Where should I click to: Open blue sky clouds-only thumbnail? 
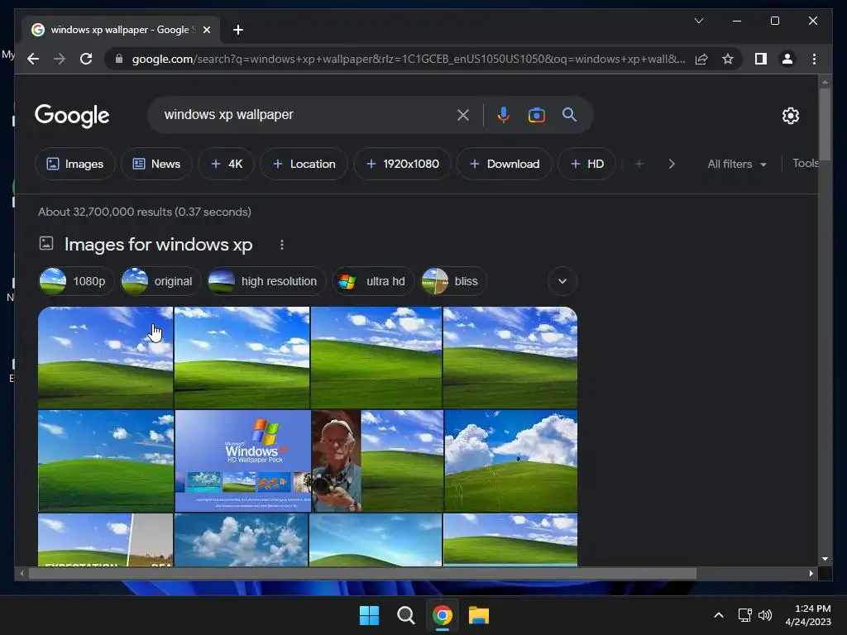241,540
